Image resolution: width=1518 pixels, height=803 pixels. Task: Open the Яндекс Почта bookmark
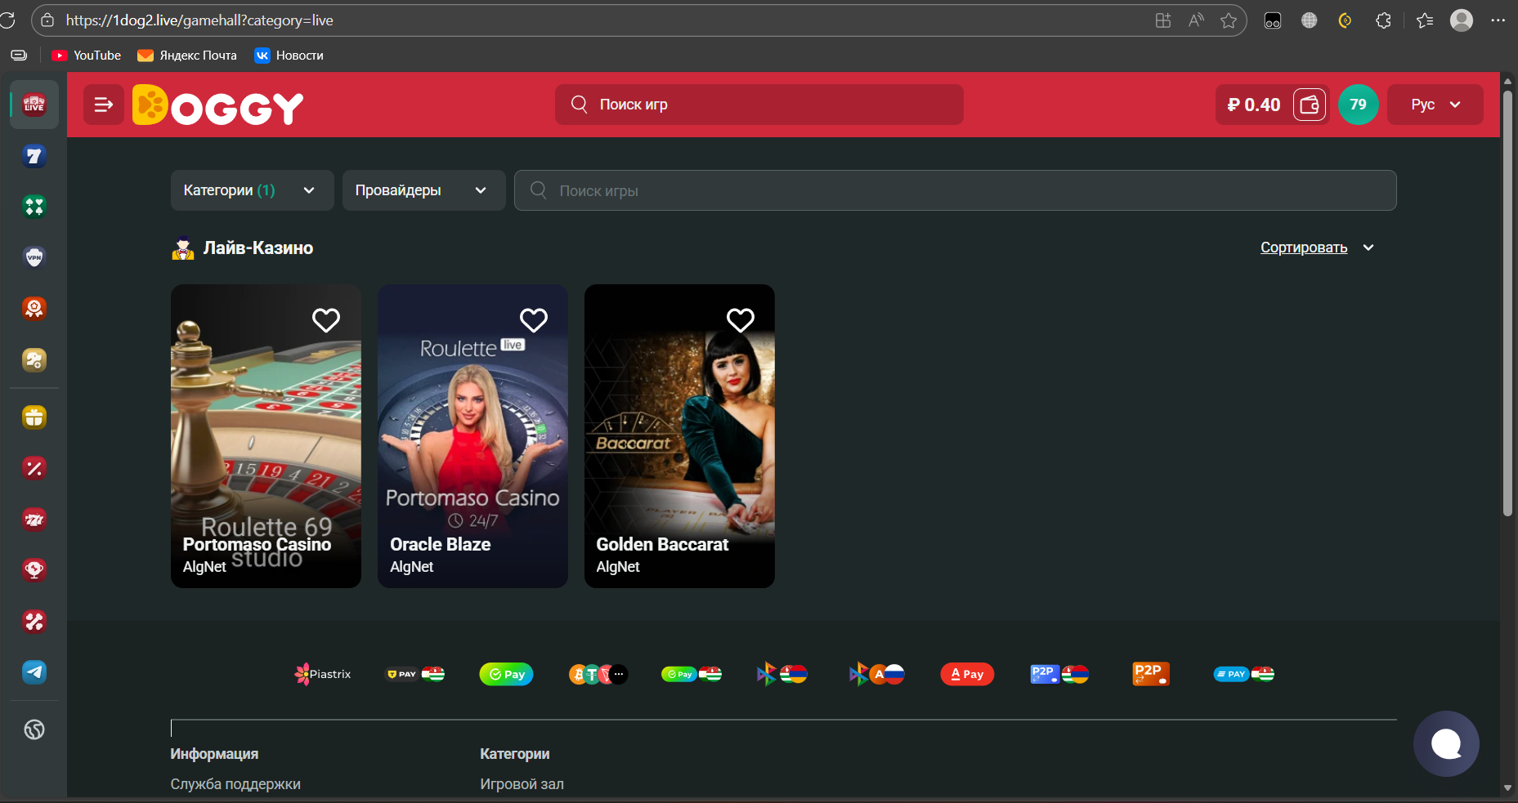tap(187, 56)
